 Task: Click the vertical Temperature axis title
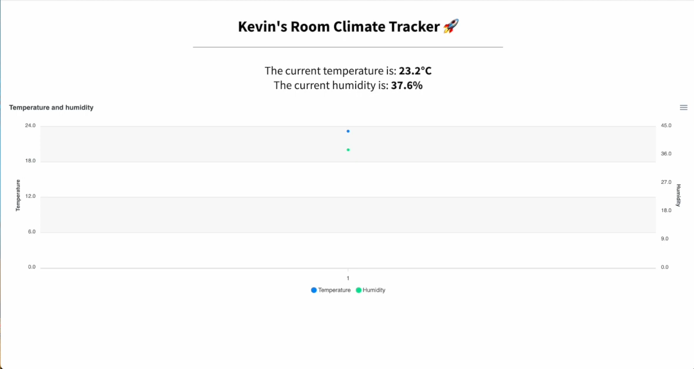pyautogui.click(x=18, y=196)
